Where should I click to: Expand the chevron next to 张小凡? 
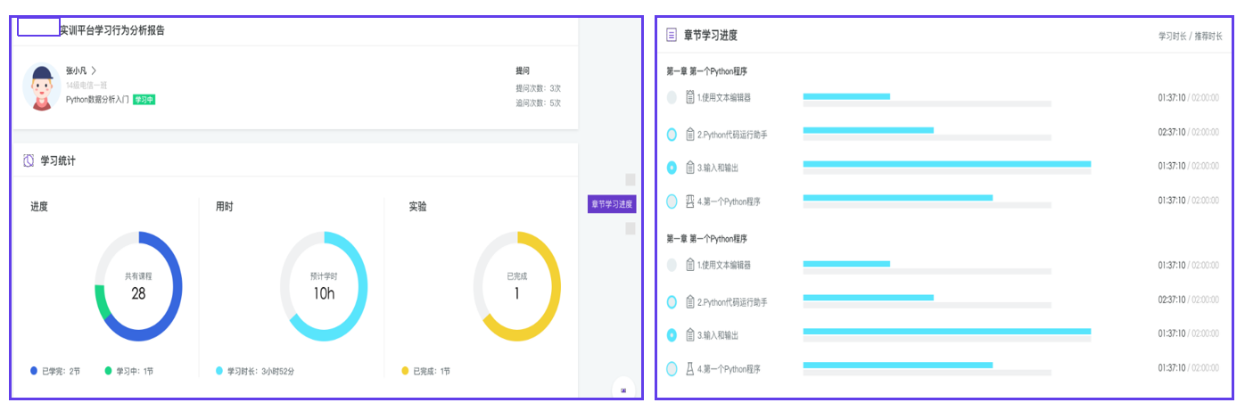[x=93, y=70]
